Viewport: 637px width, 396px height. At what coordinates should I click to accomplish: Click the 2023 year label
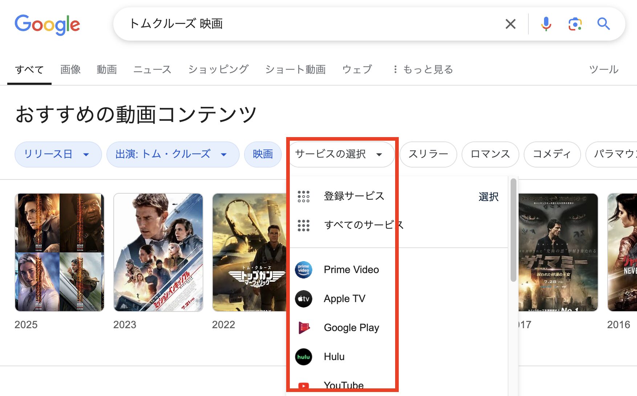coord(125,325)
